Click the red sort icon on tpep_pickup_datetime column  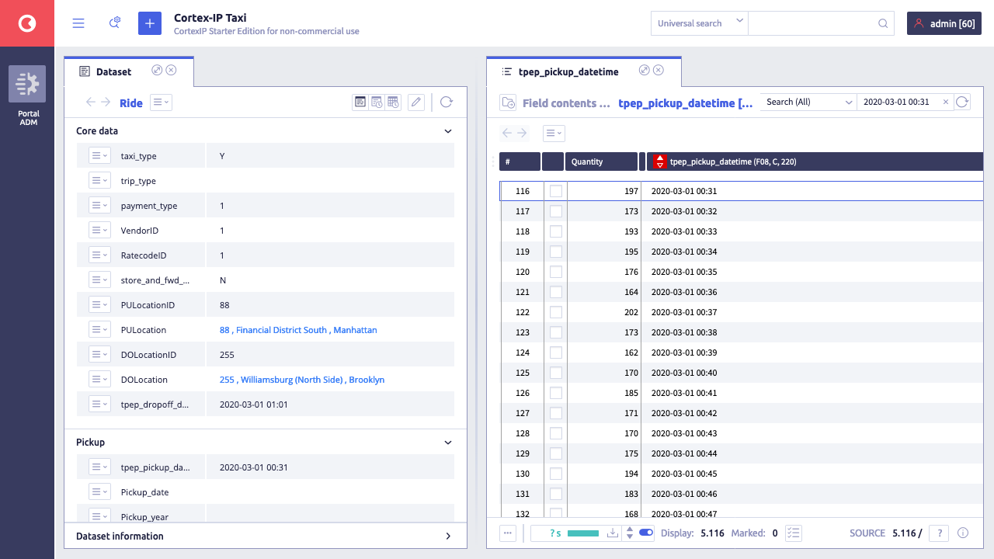tap(659, 161)
